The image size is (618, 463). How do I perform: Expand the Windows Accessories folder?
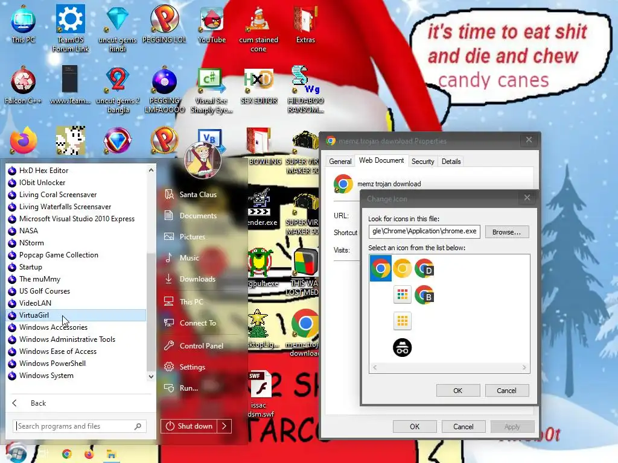tap(77, 327)
